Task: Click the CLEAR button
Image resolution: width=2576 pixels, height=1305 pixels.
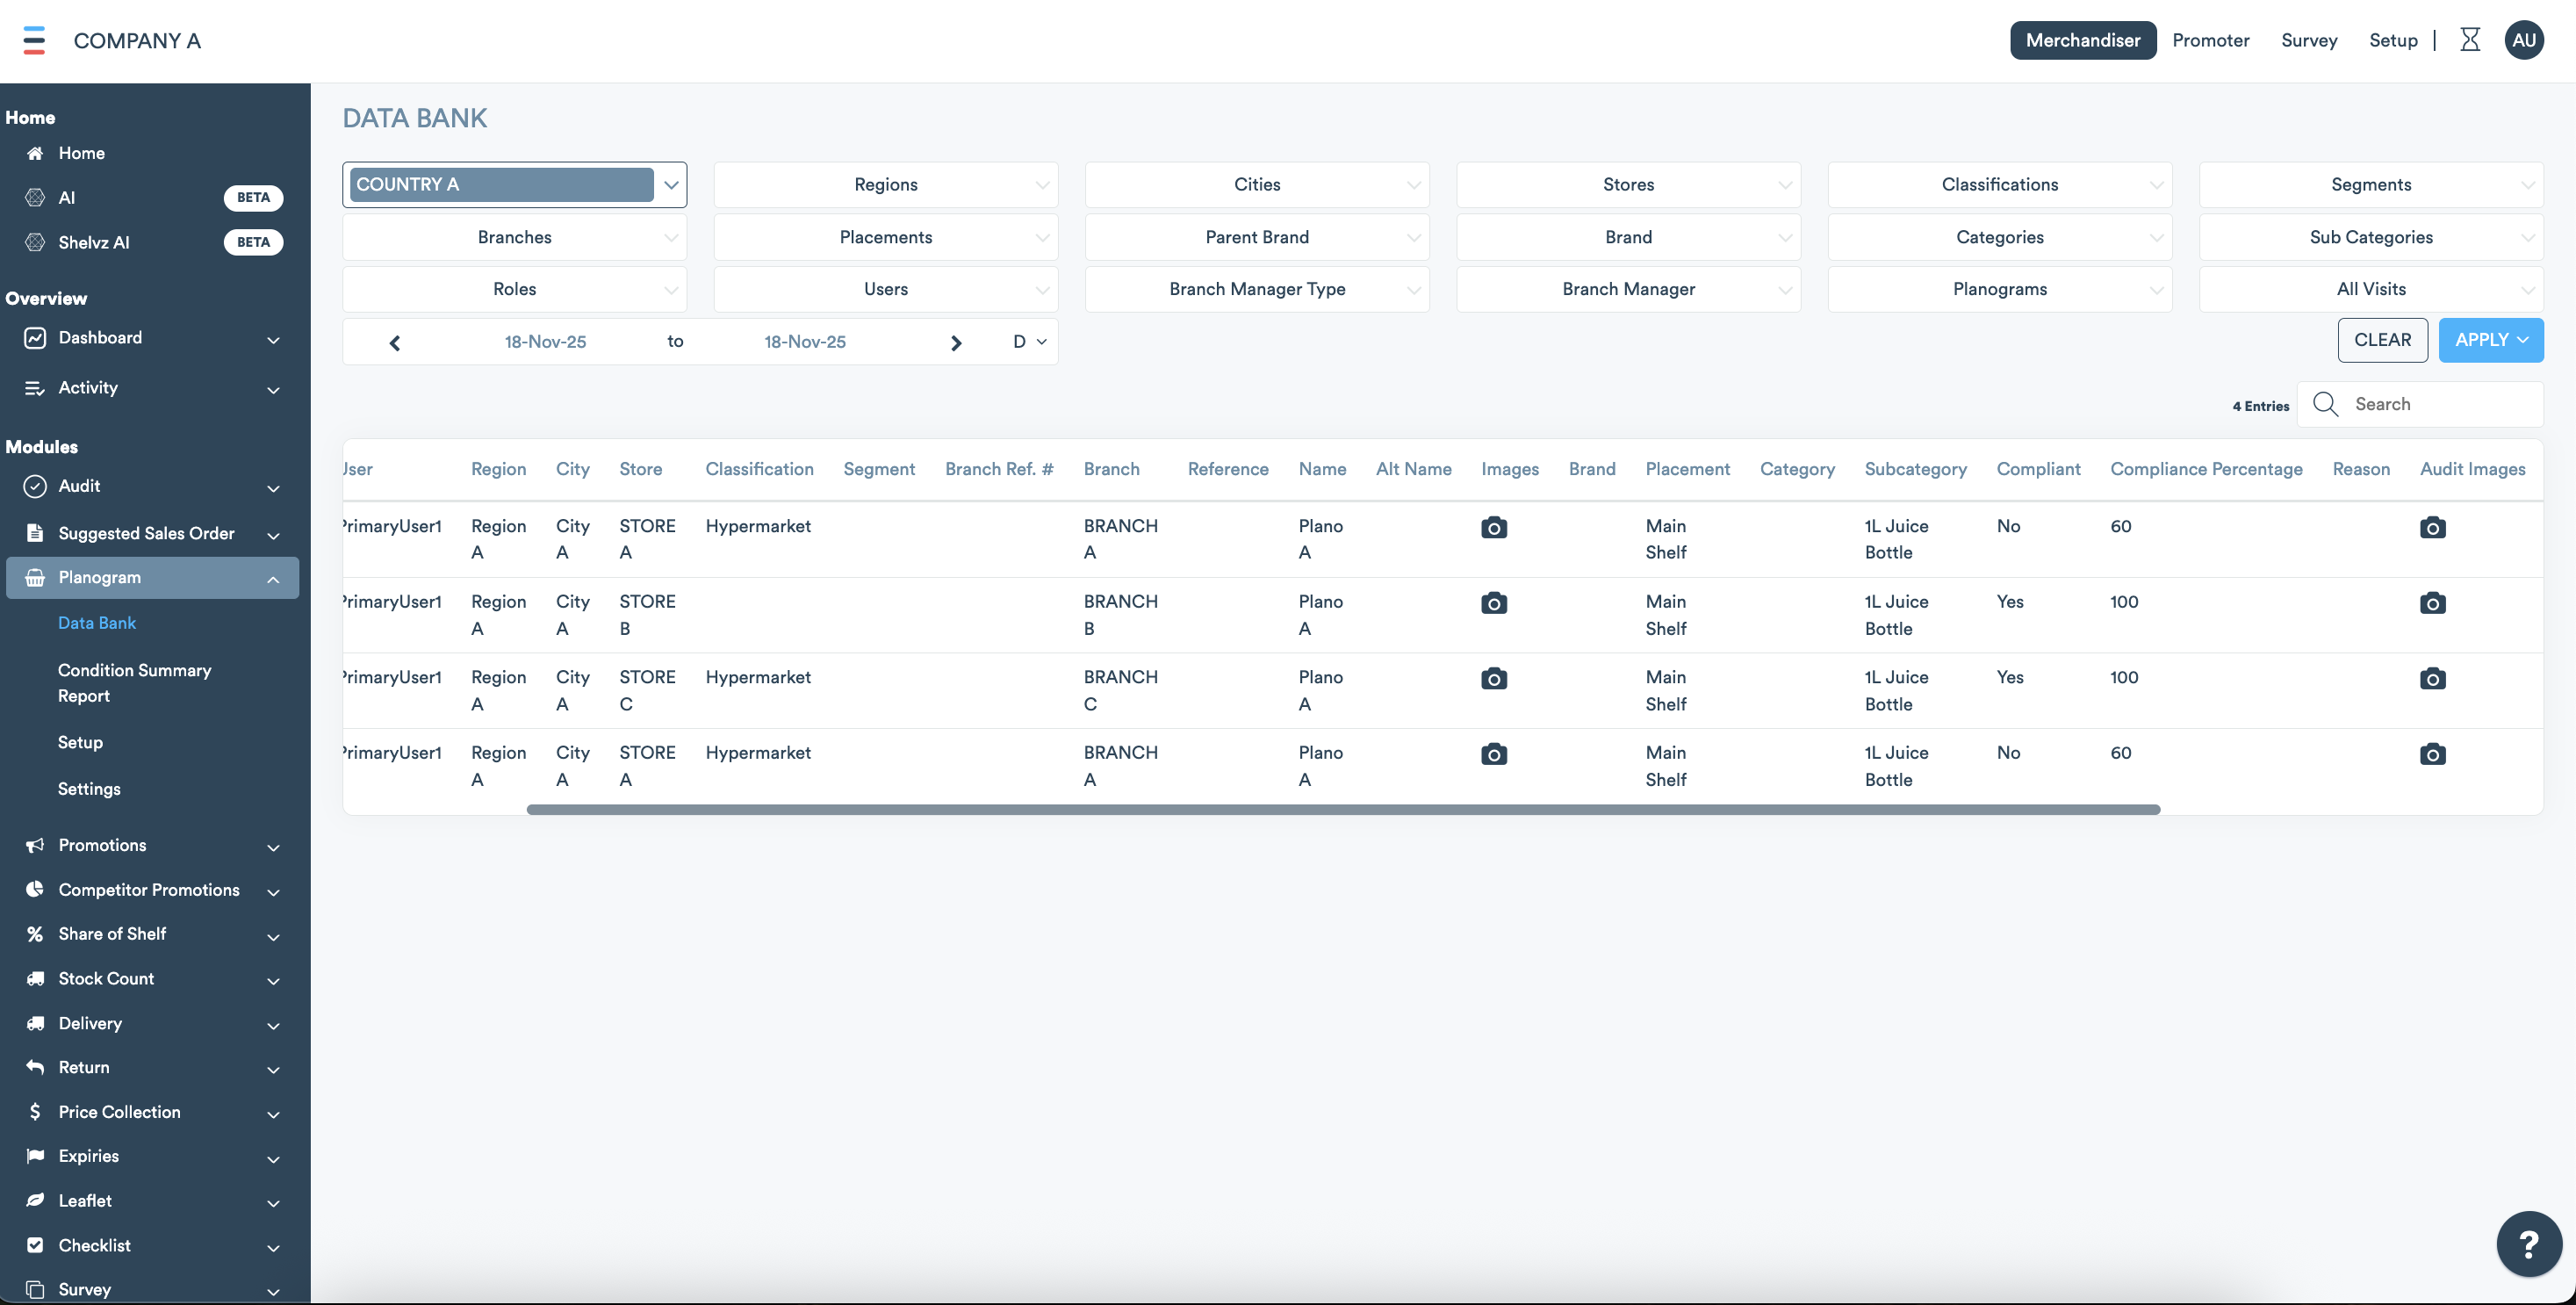Action: [2382, 340]
